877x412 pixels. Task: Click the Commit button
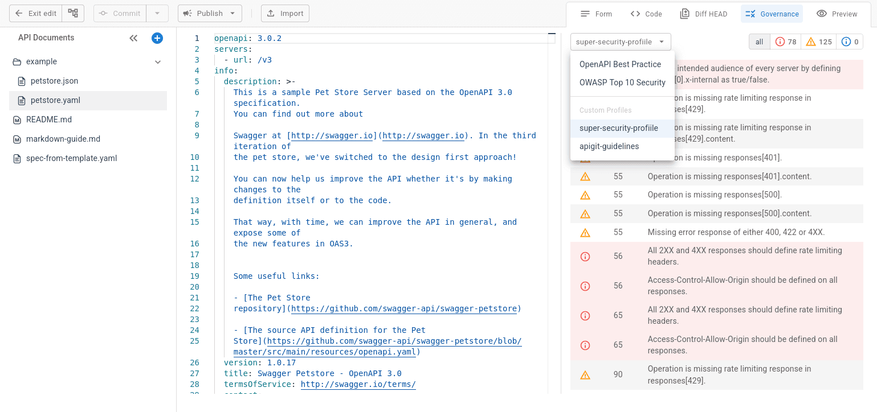tap(120, 14)
